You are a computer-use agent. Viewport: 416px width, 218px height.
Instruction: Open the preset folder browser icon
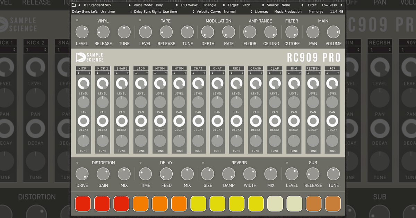point(73,5)
